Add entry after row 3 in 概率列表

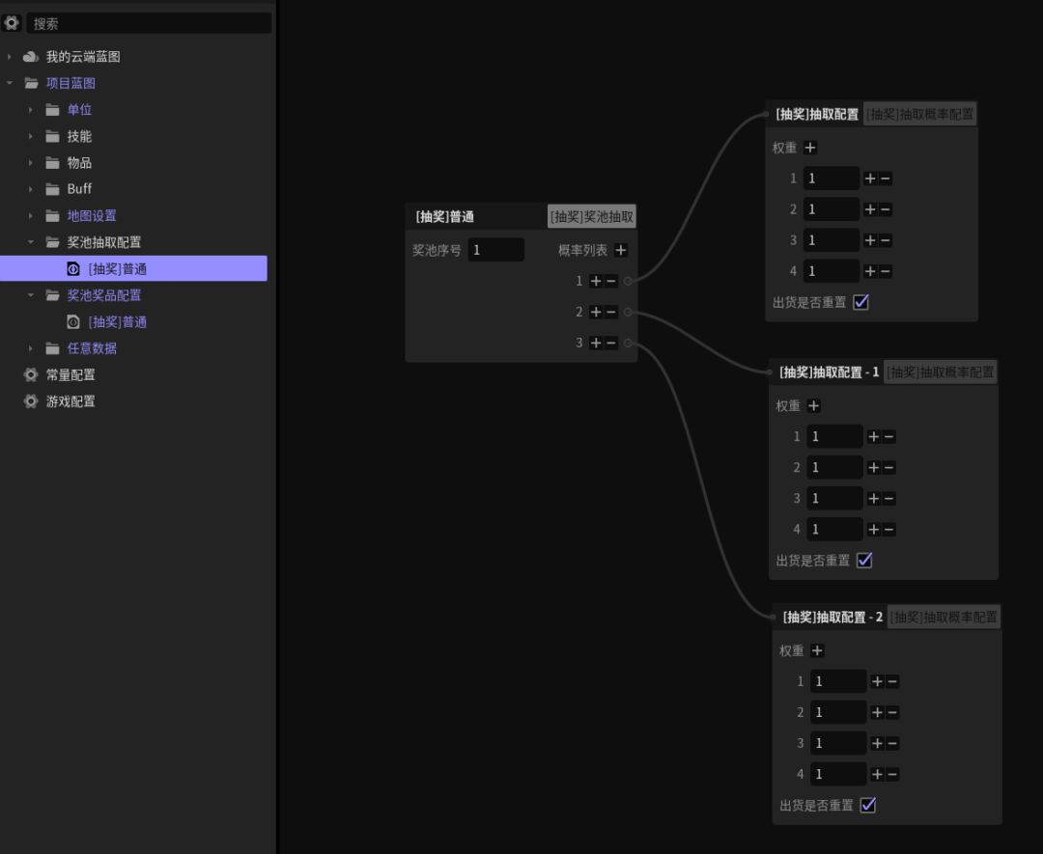(x=596, y=343)
